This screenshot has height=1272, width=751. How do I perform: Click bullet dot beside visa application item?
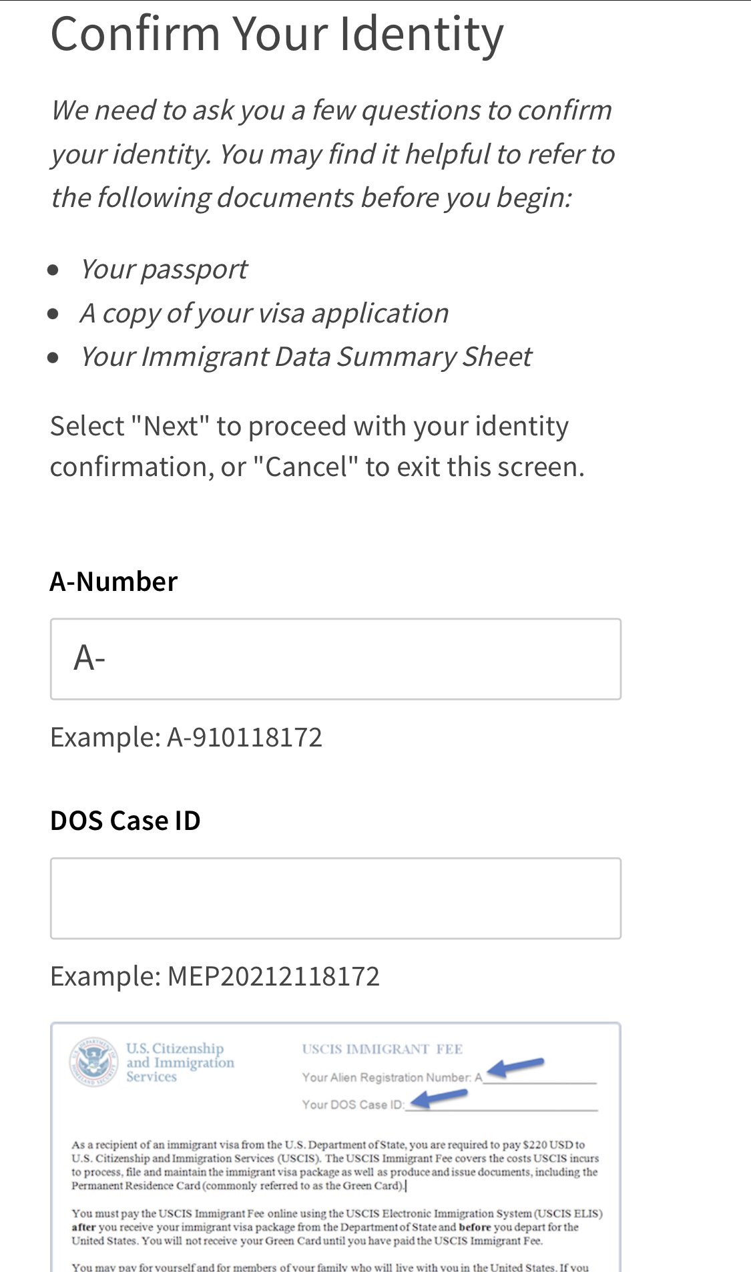pos(54,314)
